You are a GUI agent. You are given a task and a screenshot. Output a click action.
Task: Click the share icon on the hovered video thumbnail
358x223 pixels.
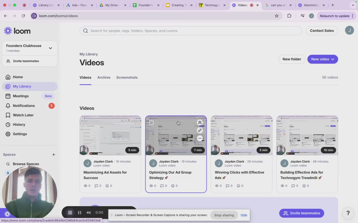click(200, 122)
